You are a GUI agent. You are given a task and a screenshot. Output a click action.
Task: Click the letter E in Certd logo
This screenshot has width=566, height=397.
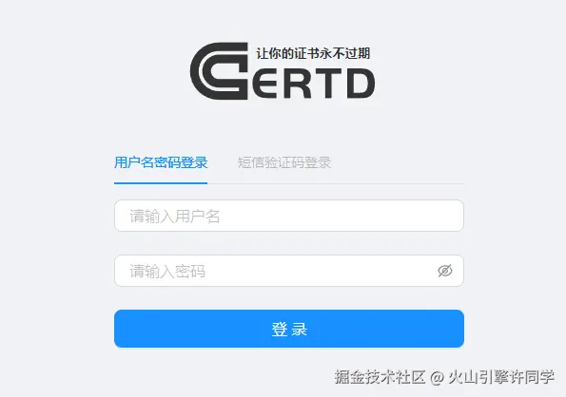tap(266, 84)
